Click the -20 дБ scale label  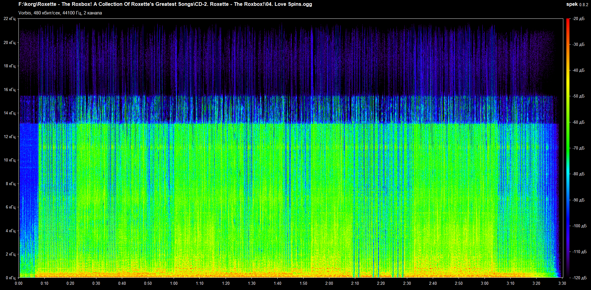pos(578,19)
